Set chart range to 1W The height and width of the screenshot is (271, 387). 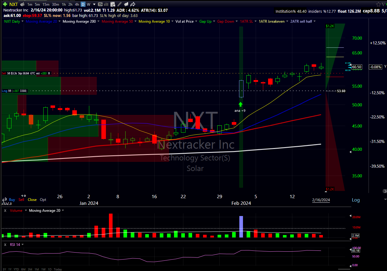click(x=44, y=269)
